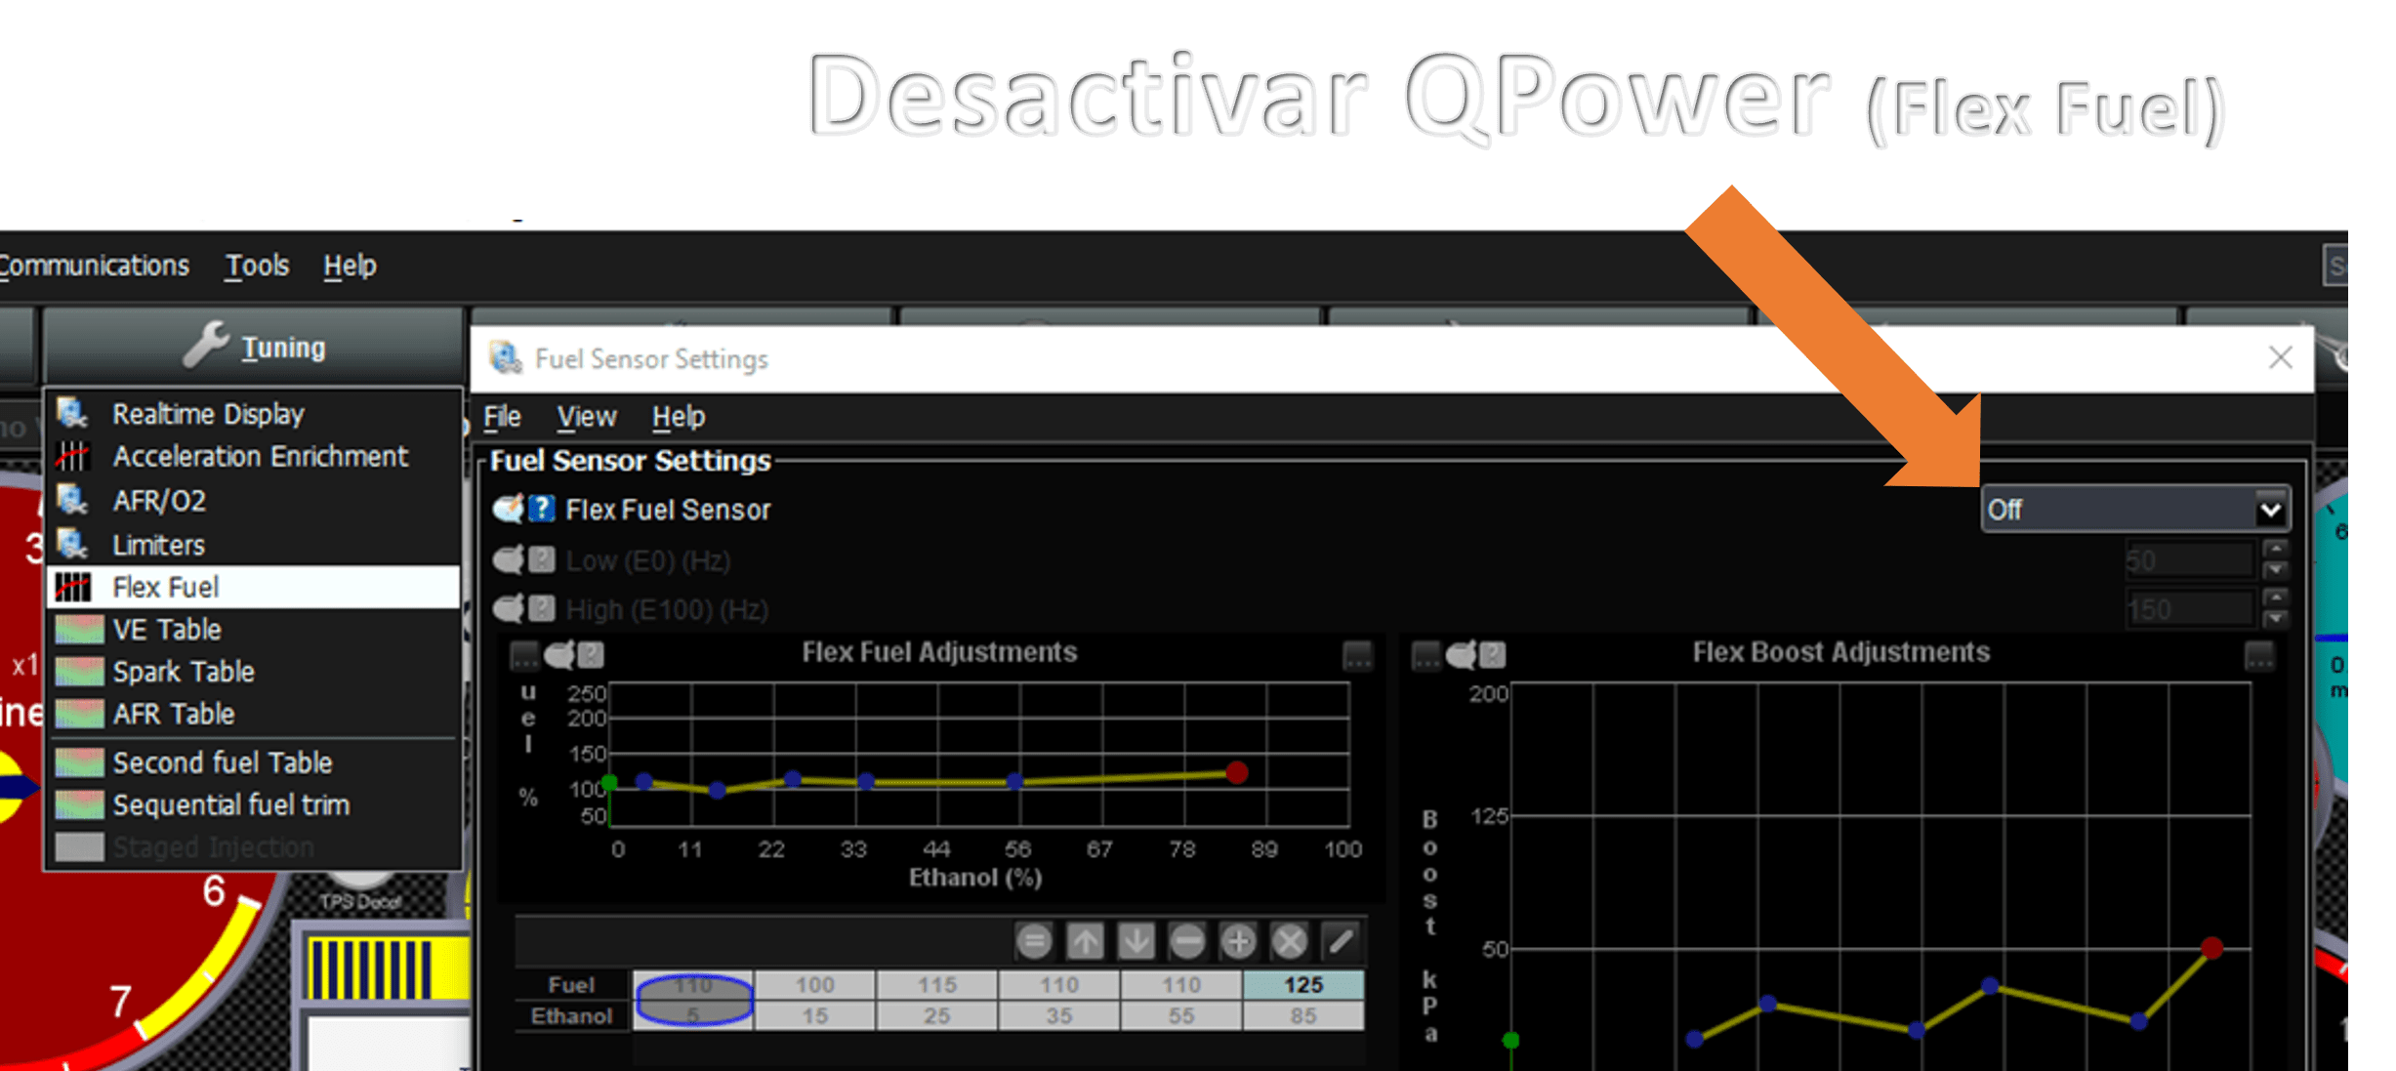Increase the High (E100) Hz stepper value

pyautogui.click(x=2276, y=598)
